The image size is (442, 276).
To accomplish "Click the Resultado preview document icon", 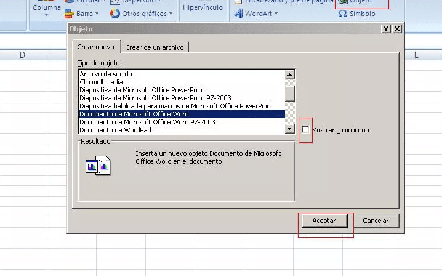I will pyautogui.click(x=98, y=165).
